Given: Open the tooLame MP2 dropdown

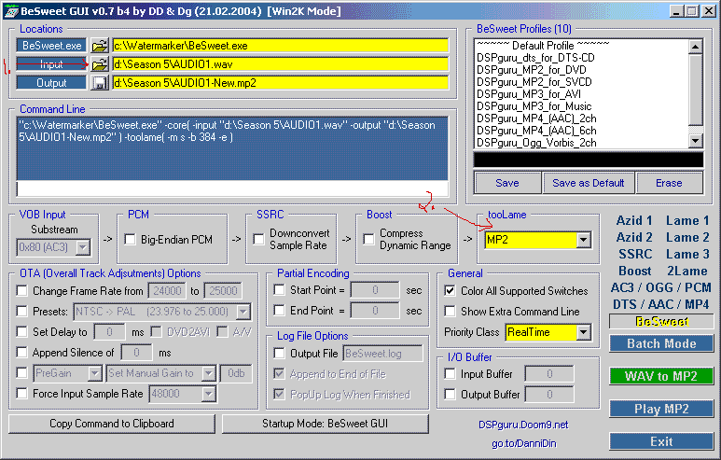Looking at the screenshot, I should 584,240.
